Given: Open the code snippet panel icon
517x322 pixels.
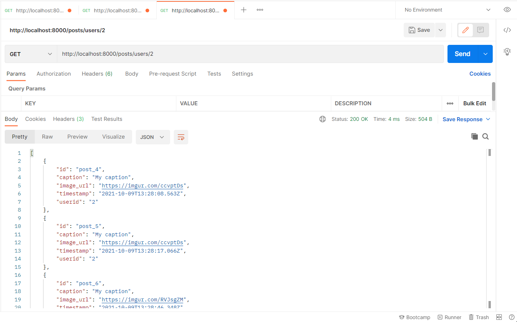Looking at the screenshot, I should [507, 30].
